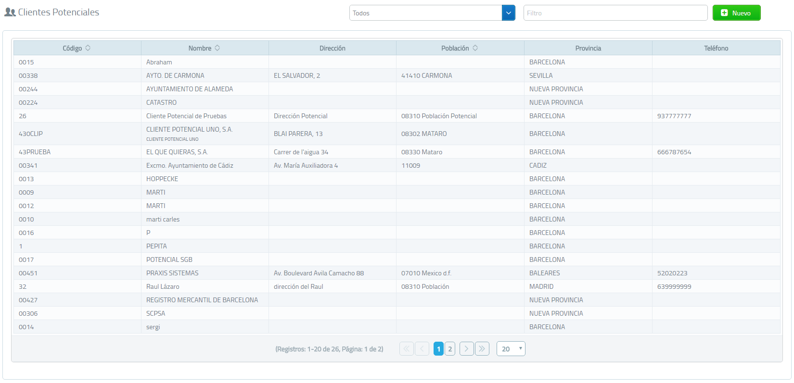Go to next page arrow

click(x=466, y=349)
